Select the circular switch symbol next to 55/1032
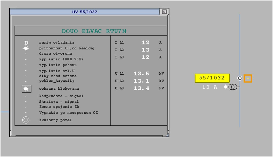 tap(240, 78)
